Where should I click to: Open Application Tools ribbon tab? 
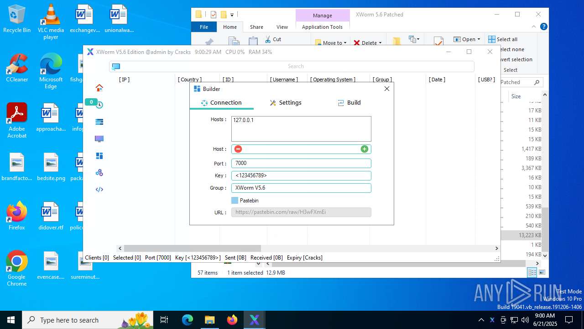322,27
